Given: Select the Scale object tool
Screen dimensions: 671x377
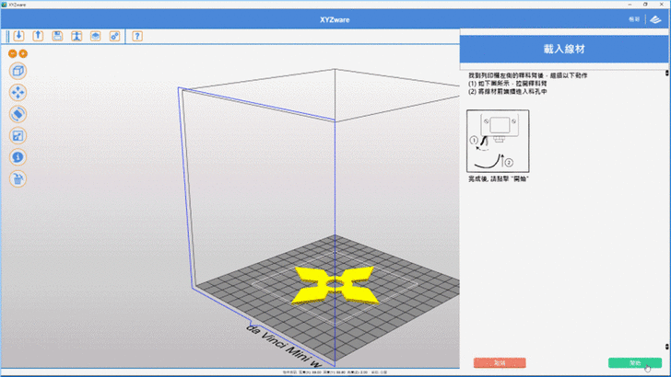Looking at the screenshot, I should [x=18, y=135].
